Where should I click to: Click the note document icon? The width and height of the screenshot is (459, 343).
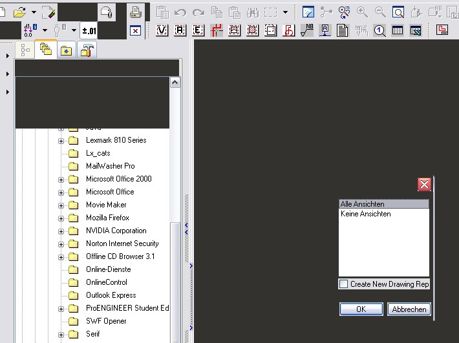pos(343,30)
